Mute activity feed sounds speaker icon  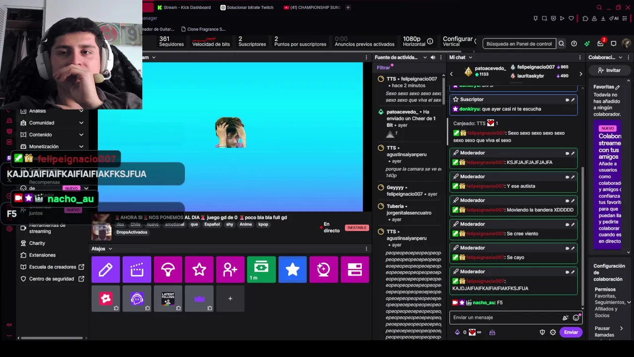click(433, 58)
